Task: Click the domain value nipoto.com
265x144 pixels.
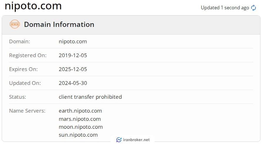Action: (73, 41)
